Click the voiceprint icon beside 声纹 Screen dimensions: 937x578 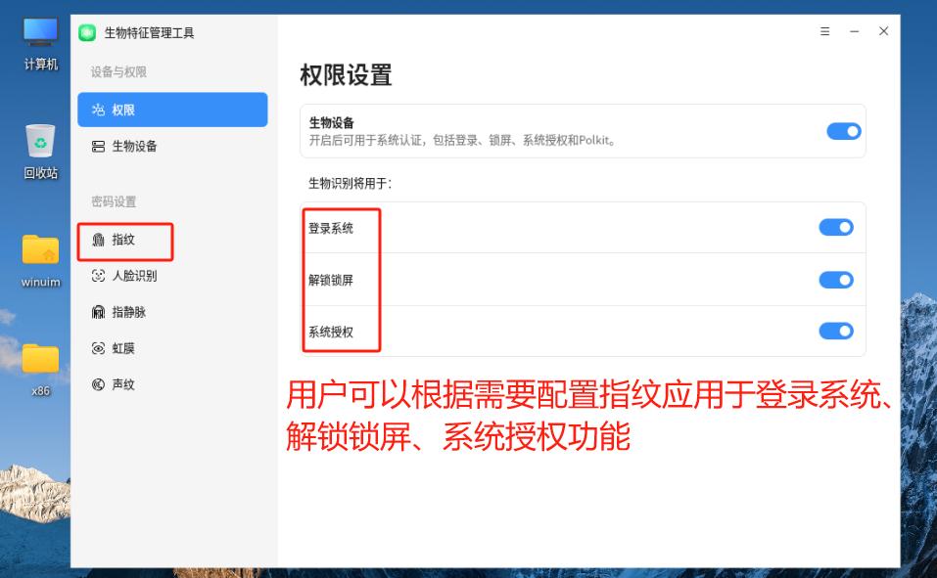click(98, 384)
